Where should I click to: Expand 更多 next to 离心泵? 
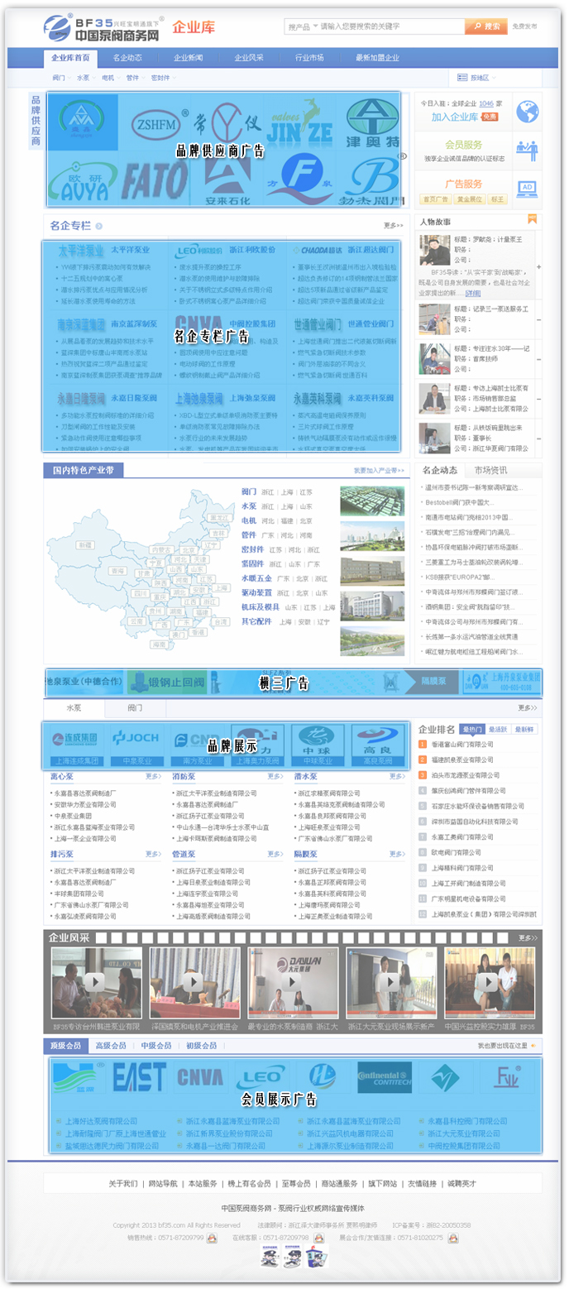pyautogui.click(x=153, y=776)
